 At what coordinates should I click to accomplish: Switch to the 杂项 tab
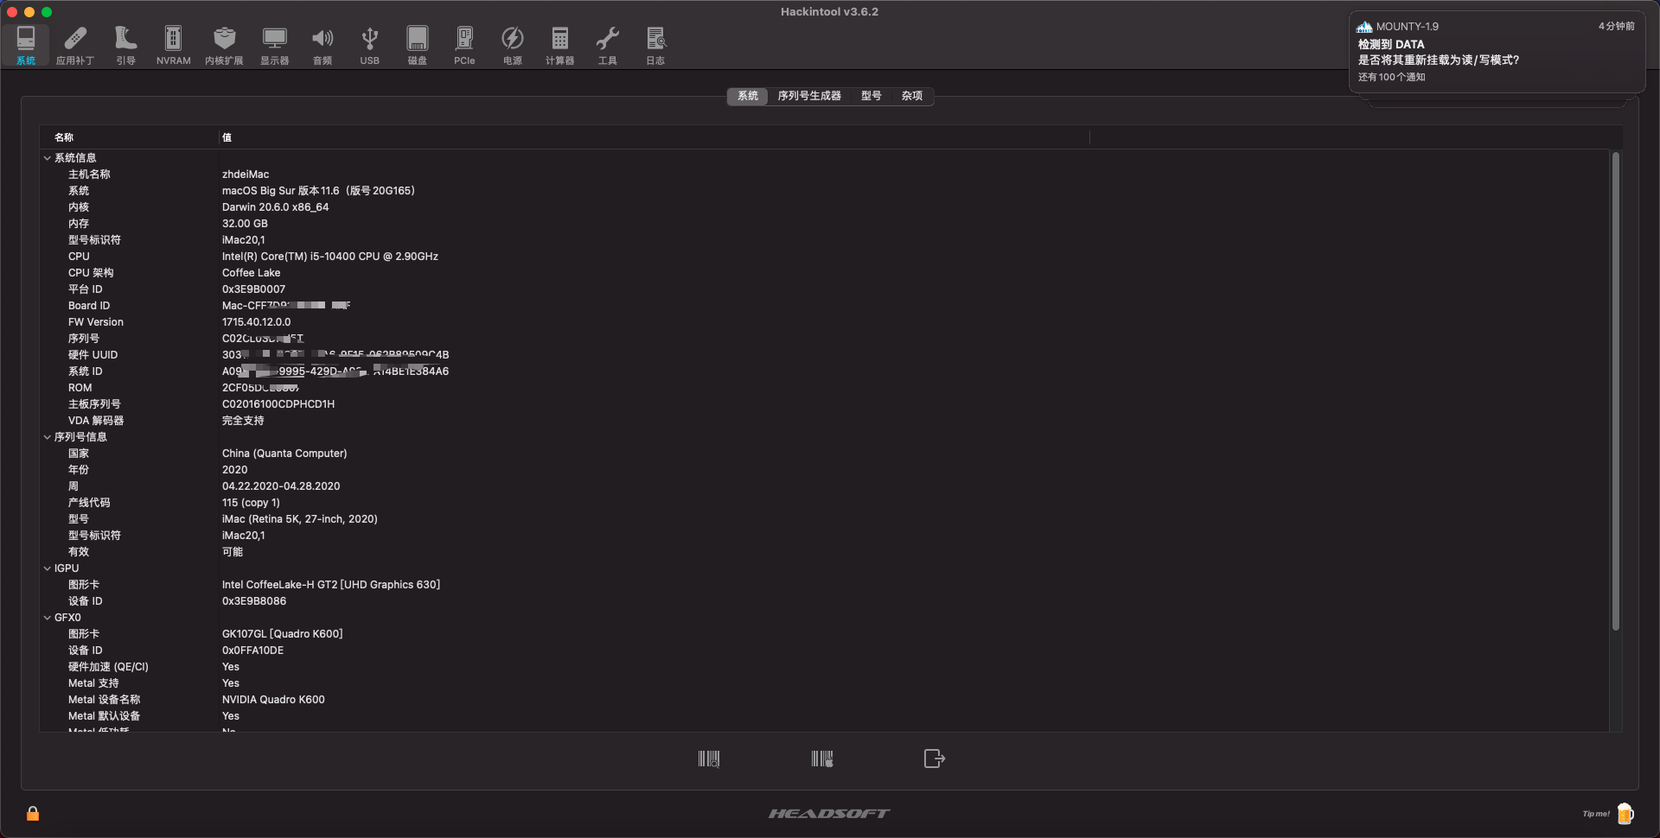pyautogui.click(x=912, y=96)
